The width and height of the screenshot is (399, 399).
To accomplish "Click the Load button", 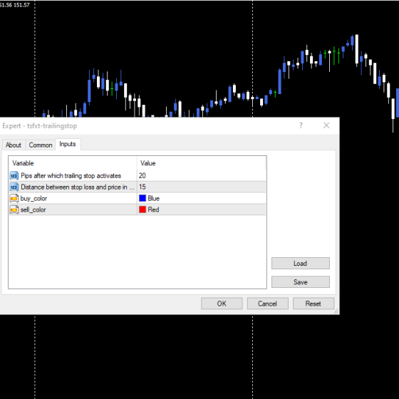I will point(300,263).
